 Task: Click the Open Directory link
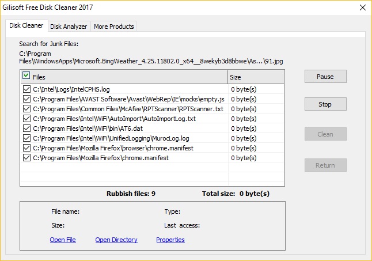tap(116, 240)
